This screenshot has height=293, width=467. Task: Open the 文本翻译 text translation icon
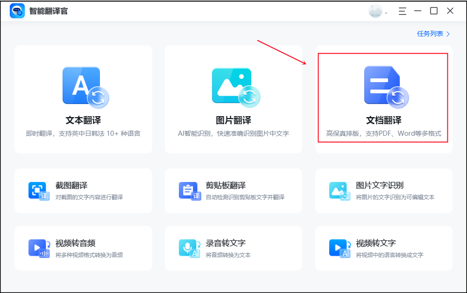pyautogui.click(x=85, y=87)
